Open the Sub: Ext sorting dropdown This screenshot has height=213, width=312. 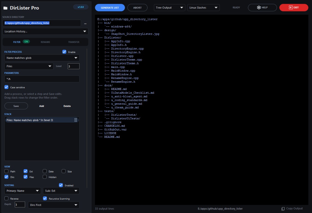pyautogui.click(x=61, y=191)
